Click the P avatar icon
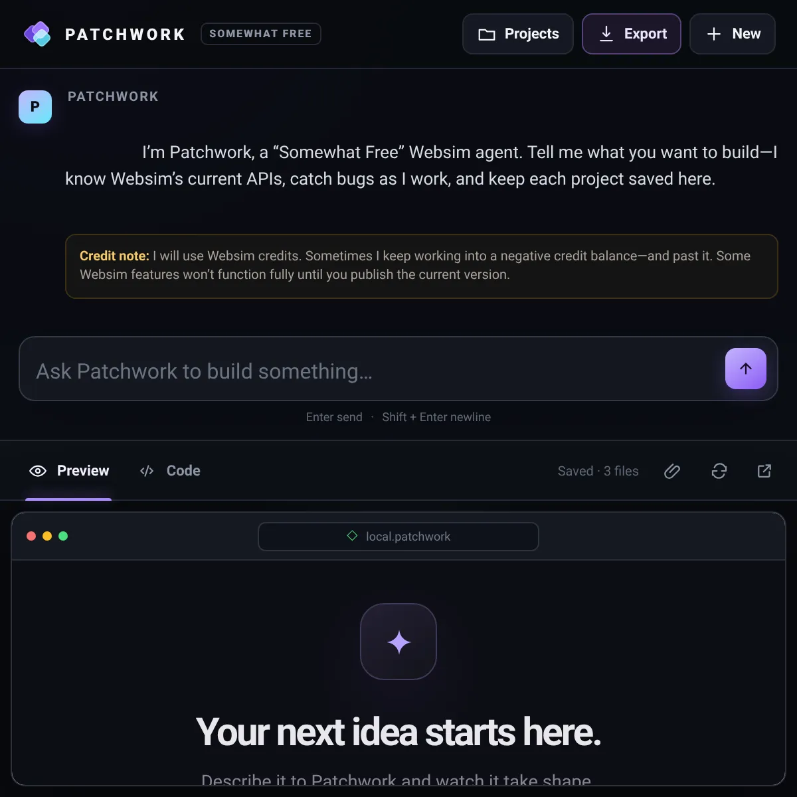Image resolution: width=797 pixels, height=797 pixels. click(x=35, y=107)
